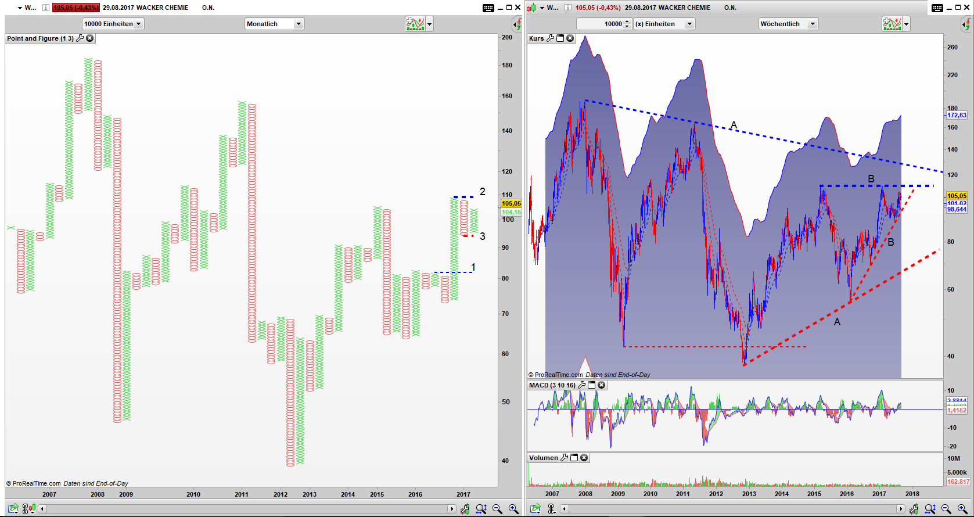Screen dimensions: 974x517
Task: Select the MACD (3 10 16) label
Action: pos(552,385)
